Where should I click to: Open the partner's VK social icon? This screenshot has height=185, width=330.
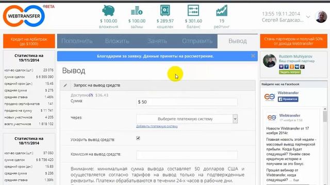297,67
